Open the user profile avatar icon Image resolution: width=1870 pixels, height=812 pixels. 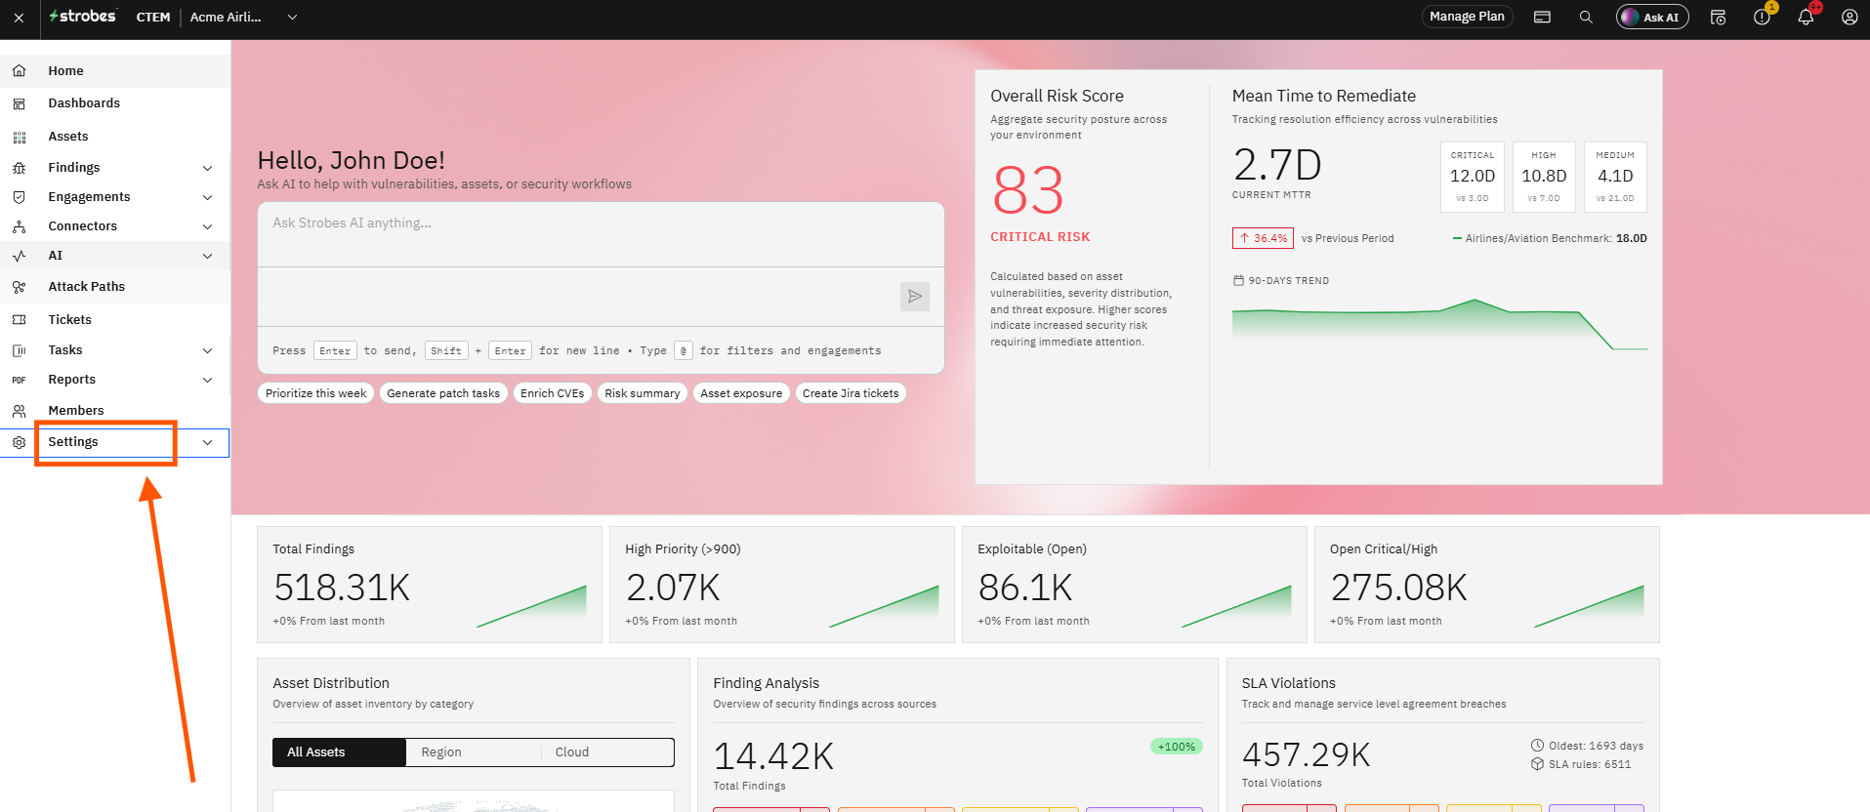[1849, 17]
